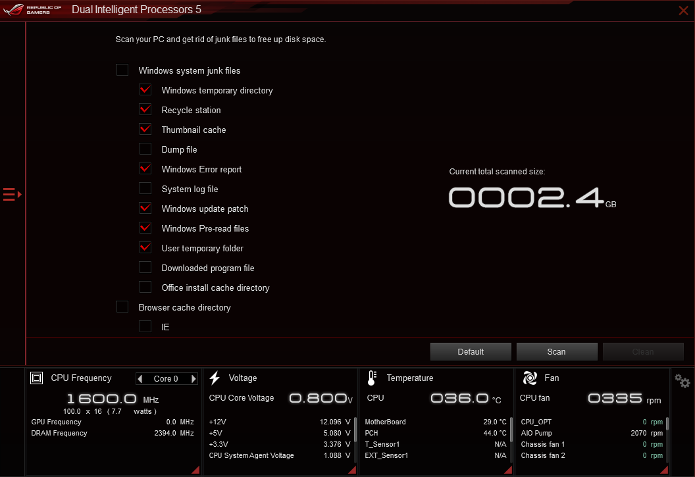Viewport: 695px width, 477px height.
Task: Click the Chassis fan 2 row
Action: [x=592, y=455]
